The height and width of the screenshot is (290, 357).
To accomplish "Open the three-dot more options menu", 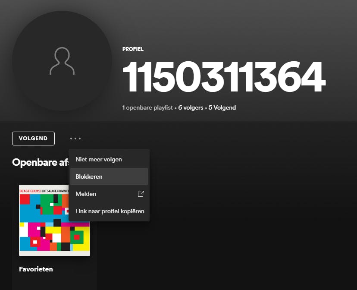I will click(x=75, y=139).
